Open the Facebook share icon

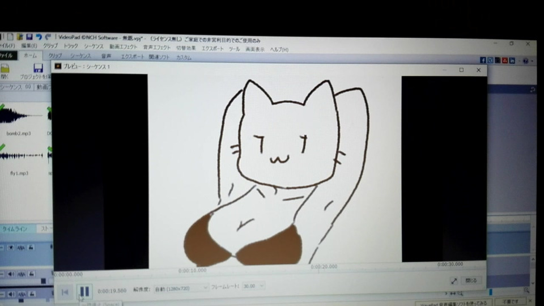click(483, 61)
